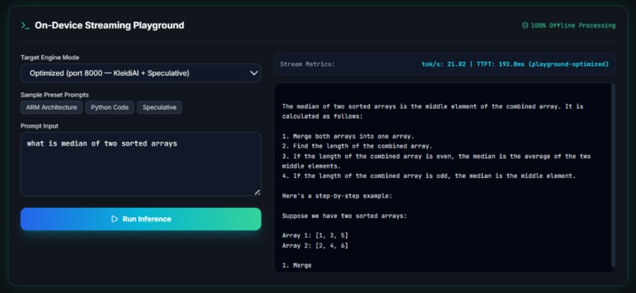The height and width of the screenshot is (293, 636).
Task: Click the Sample Preset Prompts label
Action: [54, 95]
